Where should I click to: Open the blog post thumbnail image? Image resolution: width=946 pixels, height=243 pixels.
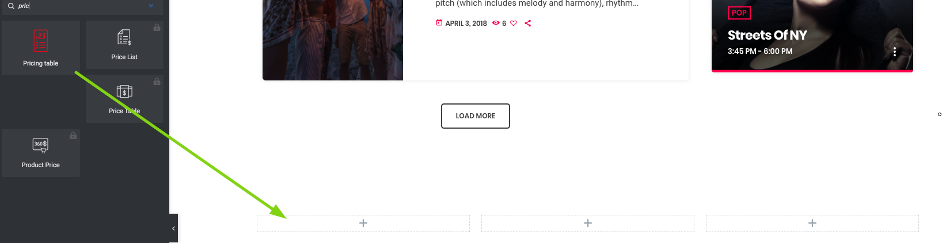[333, 40]
